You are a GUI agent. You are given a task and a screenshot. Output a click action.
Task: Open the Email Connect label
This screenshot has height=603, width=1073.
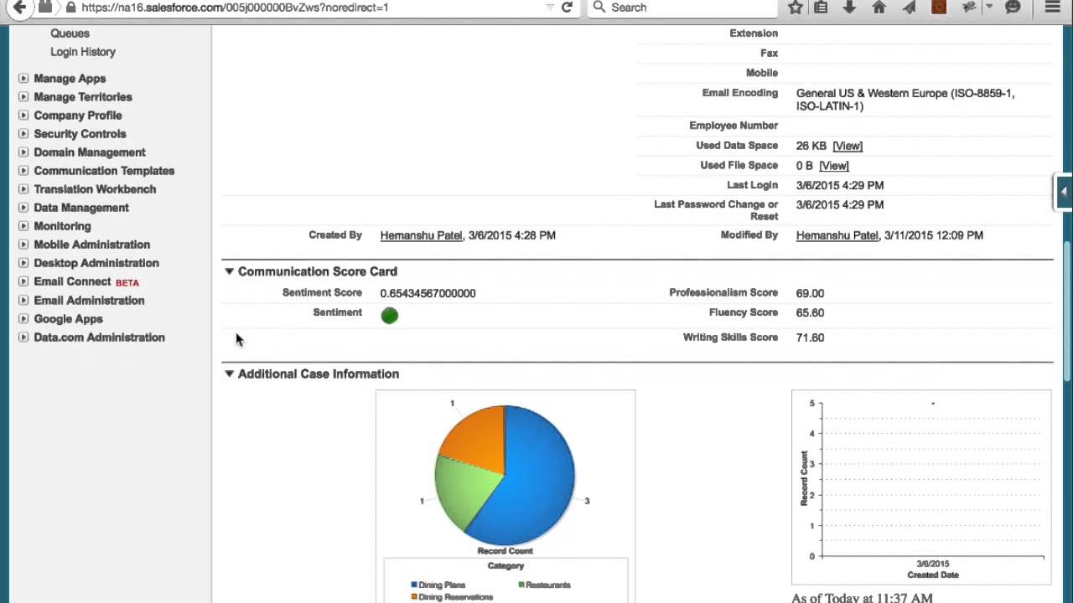point(72,281)
